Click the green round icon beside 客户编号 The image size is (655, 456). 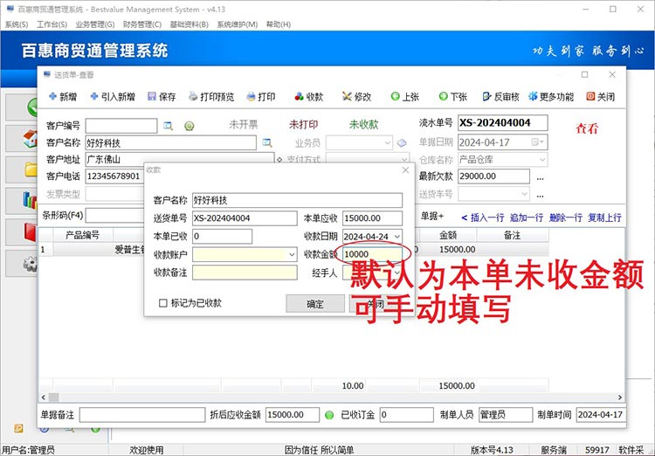190,126
